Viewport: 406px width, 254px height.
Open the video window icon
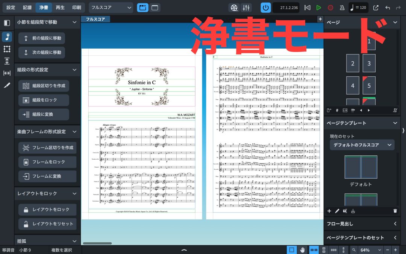pos(234,8)
